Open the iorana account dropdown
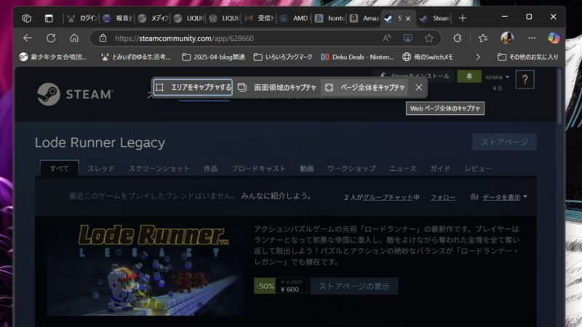582x327 pixels. pos(498,77)
